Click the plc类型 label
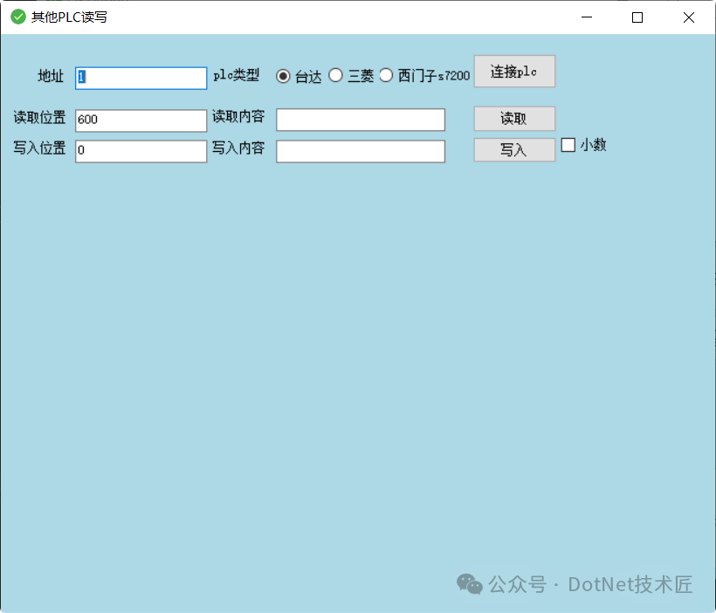Viewport: 716px width, 613px height. tap(237, 74)
